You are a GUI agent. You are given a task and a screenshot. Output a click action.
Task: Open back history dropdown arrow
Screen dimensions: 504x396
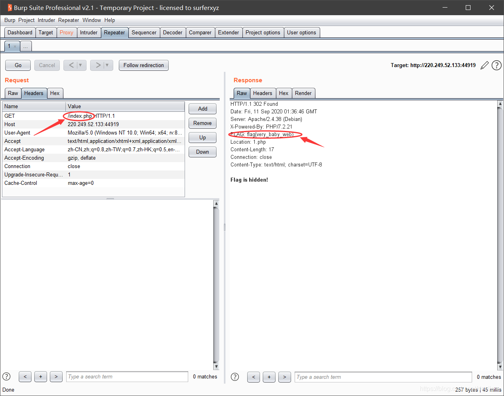(81, 65)
